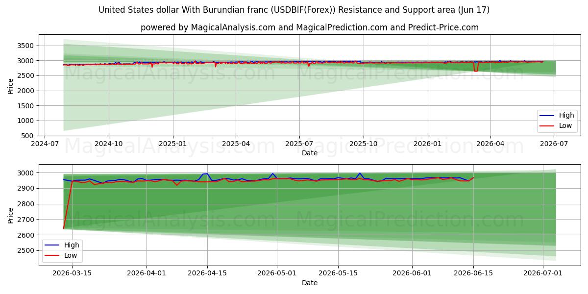Click the 2900 price tick on lower chart
Screen dimensions: 588x294
[26, 189]
